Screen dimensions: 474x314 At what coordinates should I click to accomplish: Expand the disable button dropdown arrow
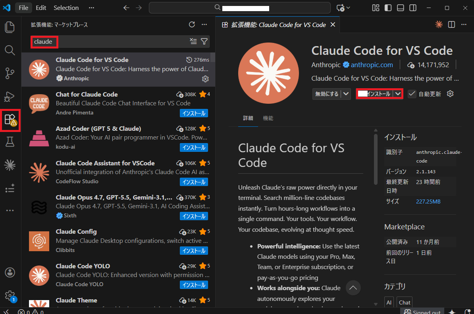[346, 94]
